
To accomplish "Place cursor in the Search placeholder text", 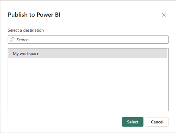I will (22, 40).
